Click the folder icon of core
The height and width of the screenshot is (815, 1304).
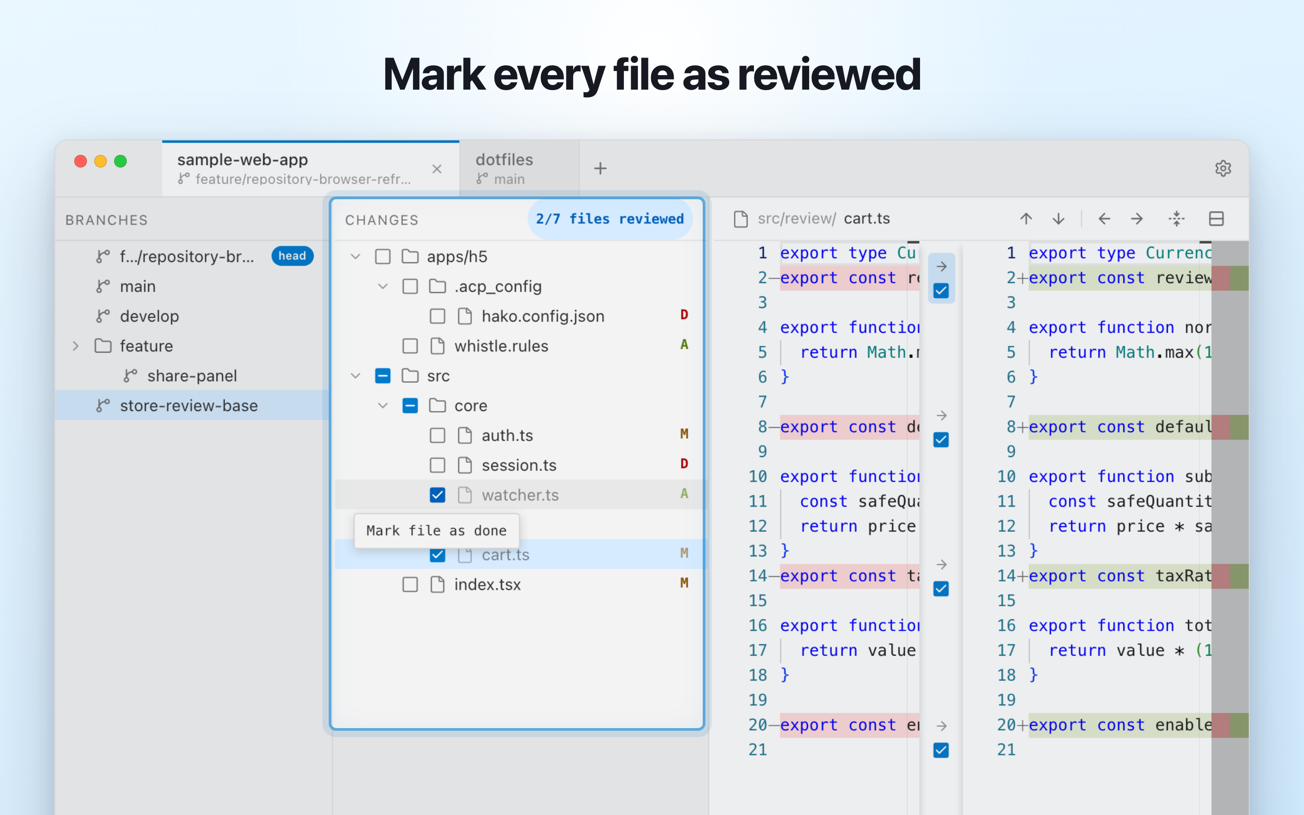(x=437, y=405)
